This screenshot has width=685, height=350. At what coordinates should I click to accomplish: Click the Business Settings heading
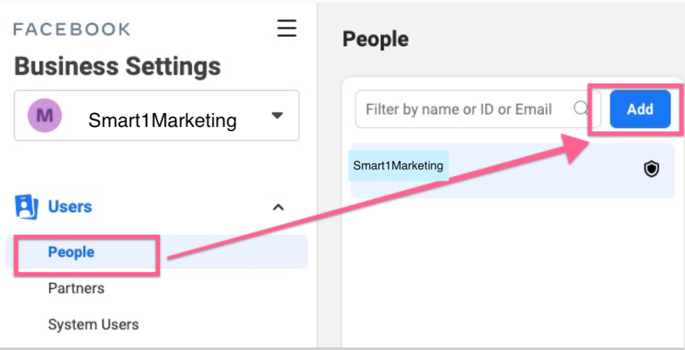point(117,67)
